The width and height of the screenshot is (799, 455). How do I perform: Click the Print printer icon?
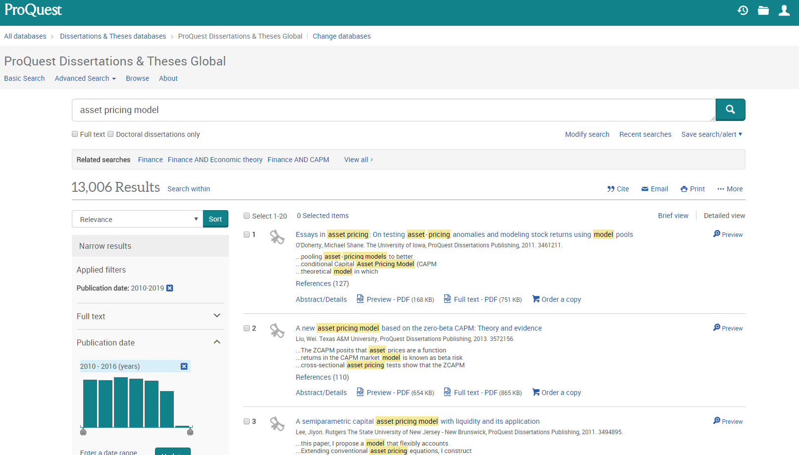coord(684,189)
